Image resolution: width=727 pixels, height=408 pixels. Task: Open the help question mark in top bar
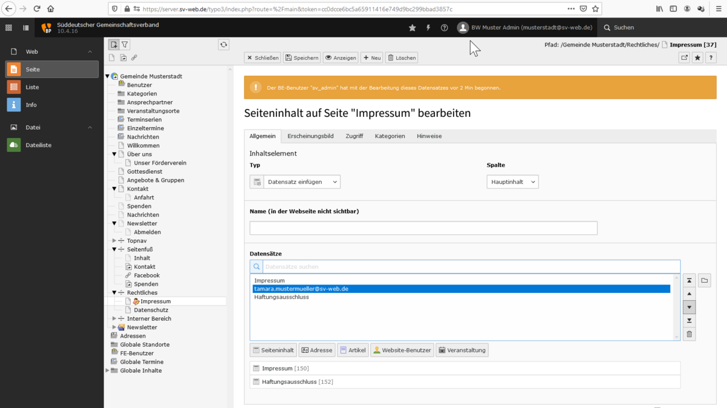point(445,28)
